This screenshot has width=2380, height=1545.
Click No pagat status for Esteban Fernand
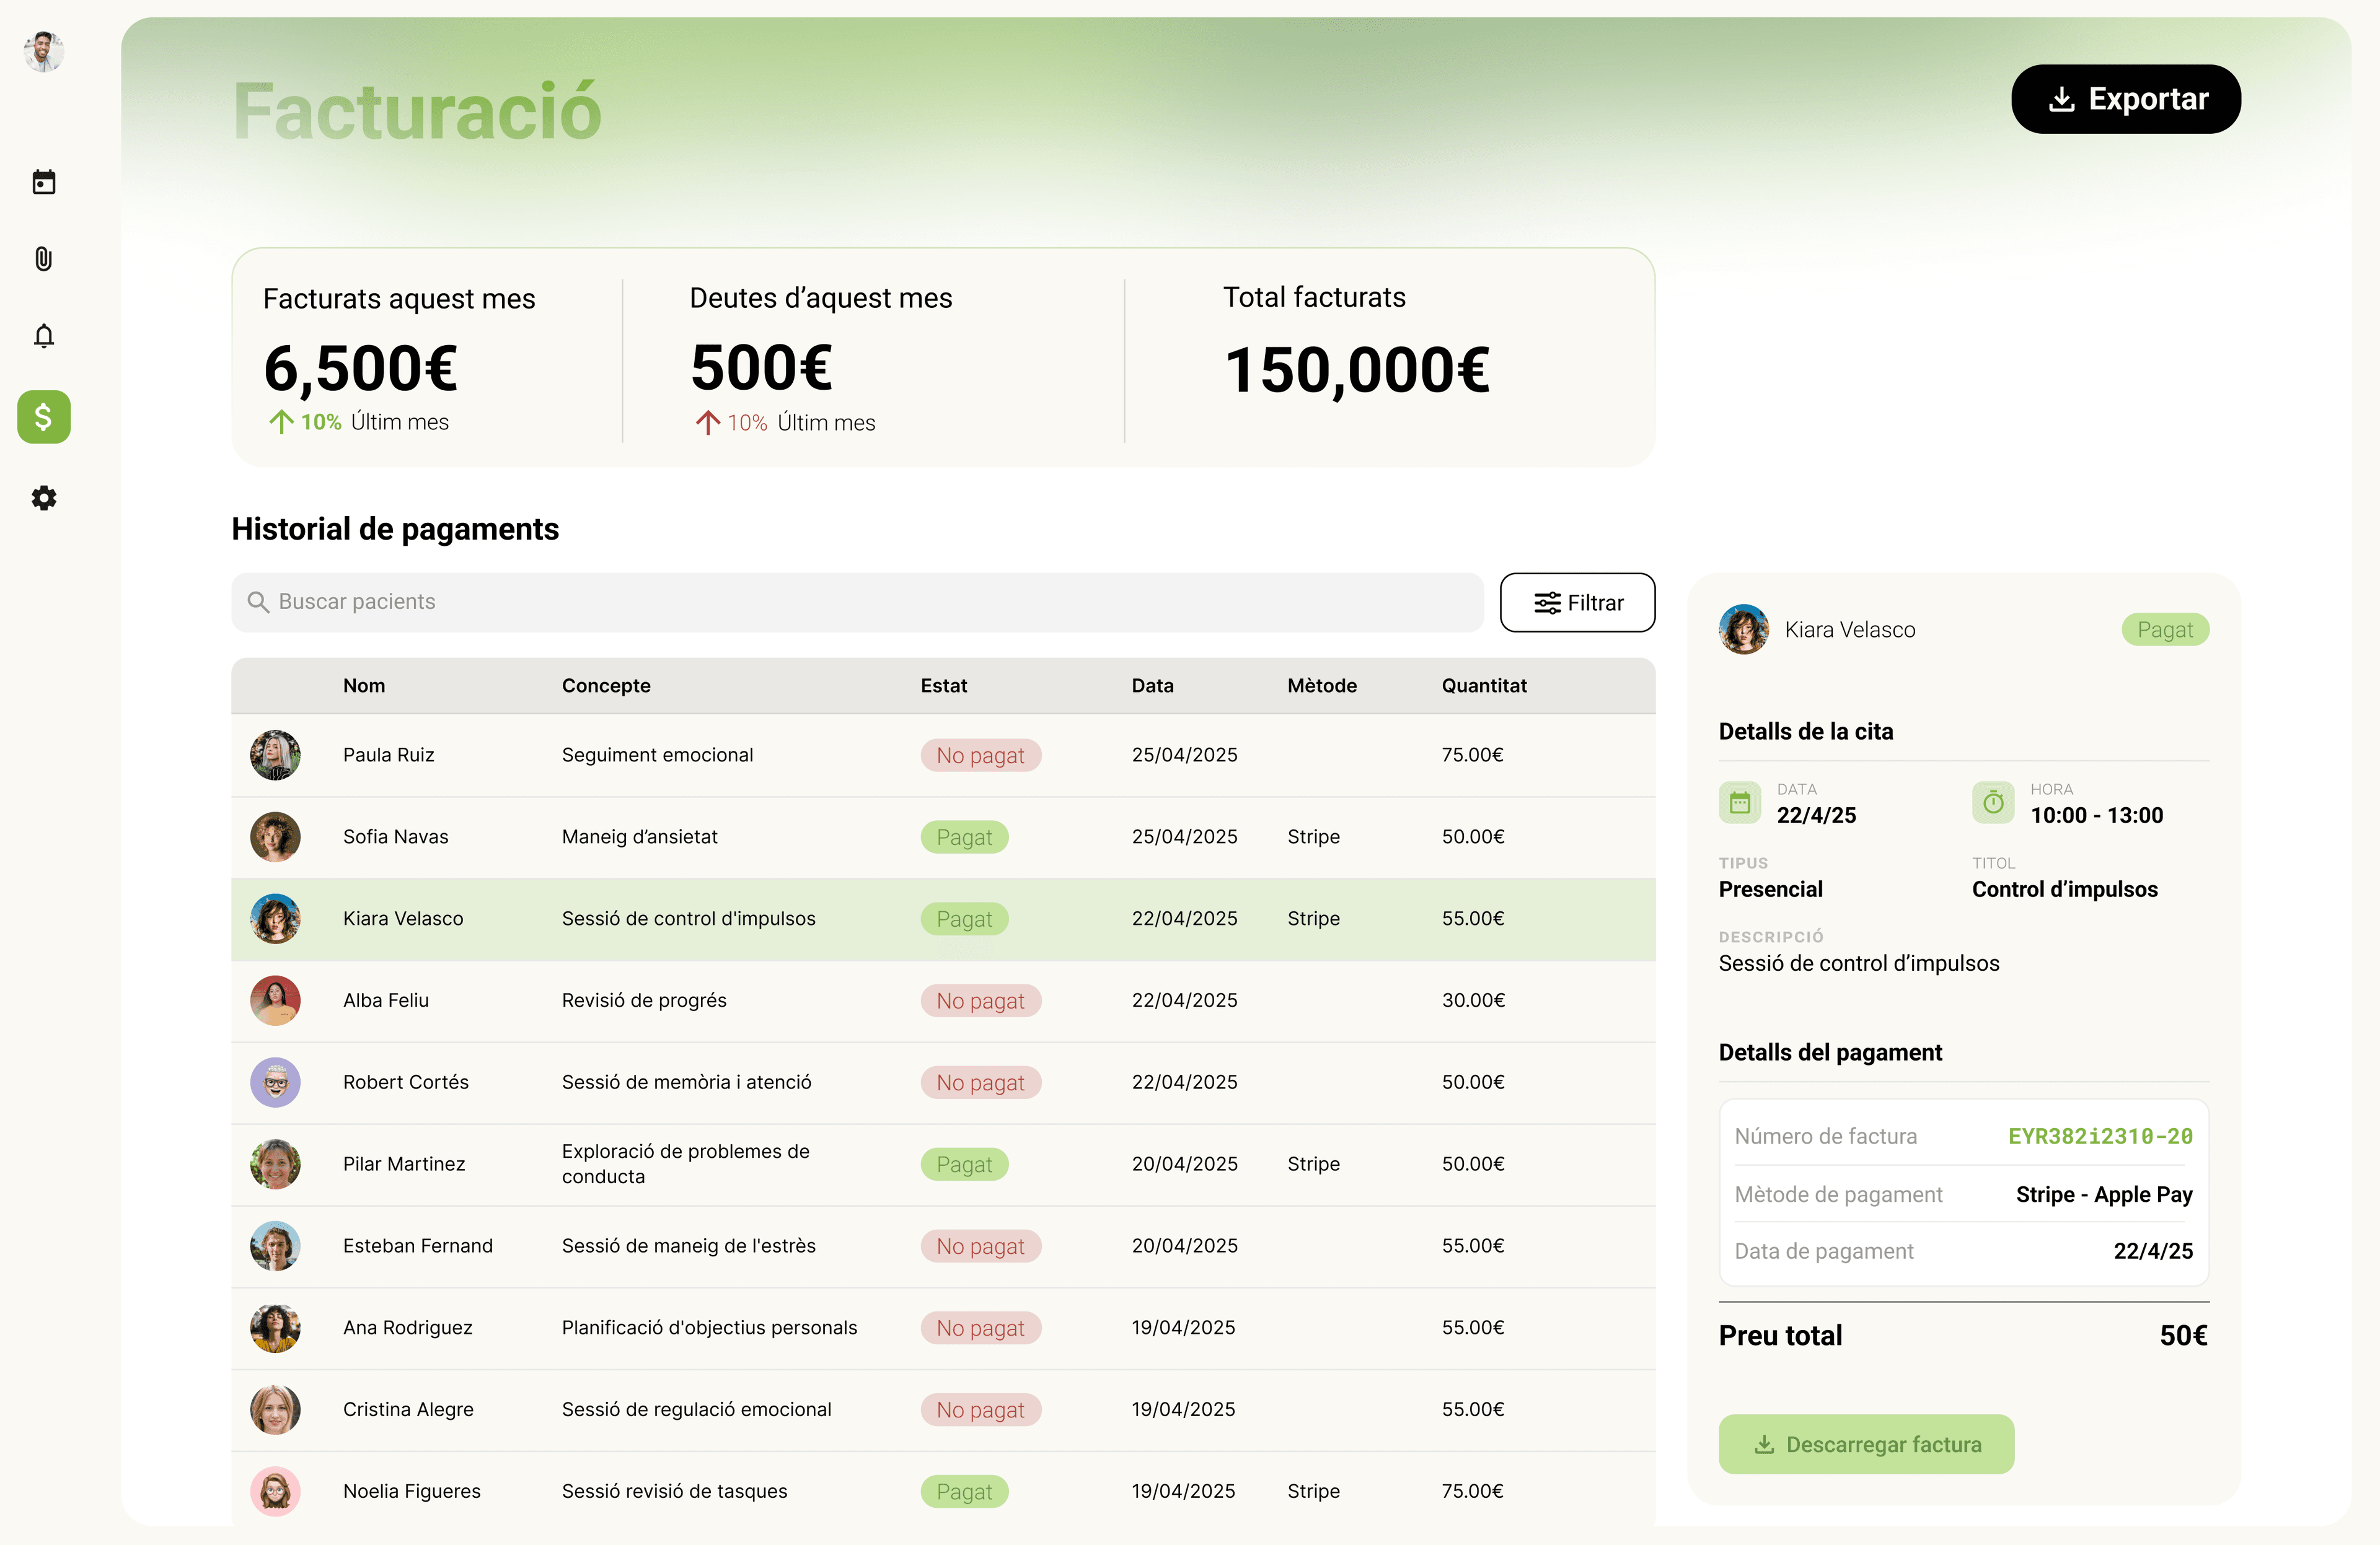[x=981, y=1247]
